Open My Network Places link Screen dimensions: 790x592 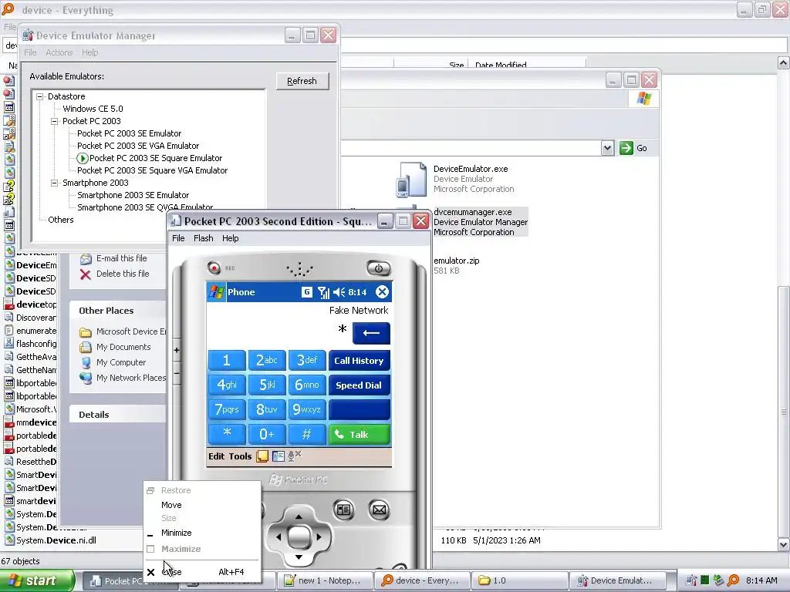pyautogui.click(x=131, y=378)
